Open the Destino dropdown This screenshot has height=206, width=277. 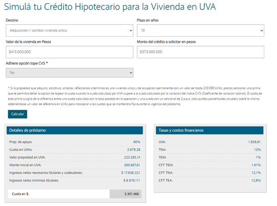point(69,31)
